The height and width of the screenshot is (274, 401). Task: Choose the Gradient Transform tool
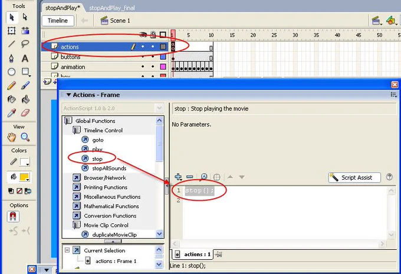coord(25,31)
